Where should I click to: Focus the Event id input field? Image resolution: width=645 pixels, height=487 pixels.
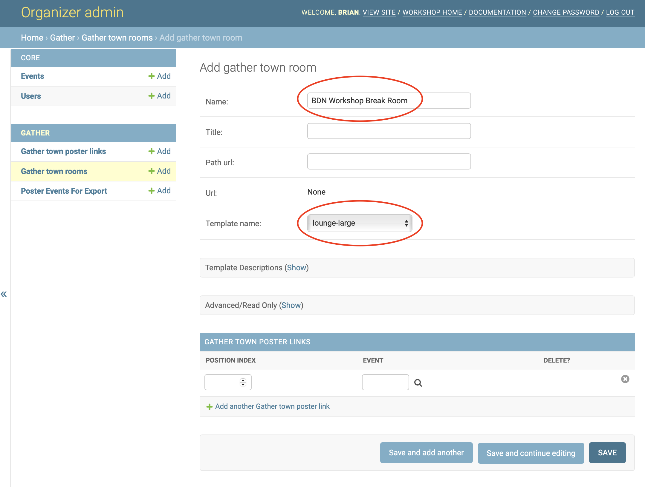[x=385, y=382]
